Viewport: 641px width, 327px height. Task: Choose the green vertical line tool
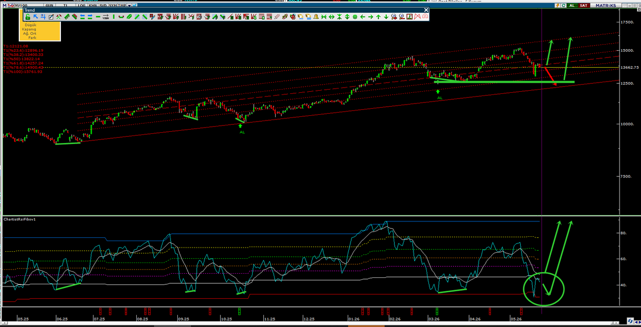point(114,17)
